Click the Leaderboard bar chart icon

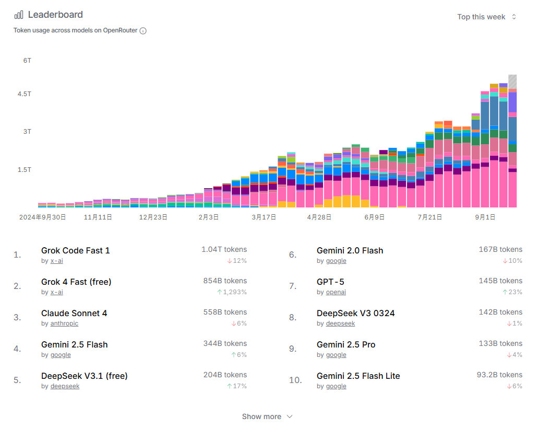point(19,15)
